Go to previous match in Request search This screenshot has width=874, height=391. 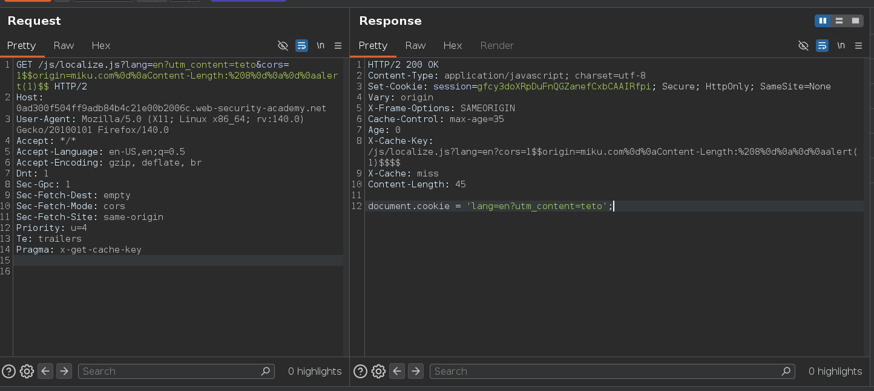45,371
